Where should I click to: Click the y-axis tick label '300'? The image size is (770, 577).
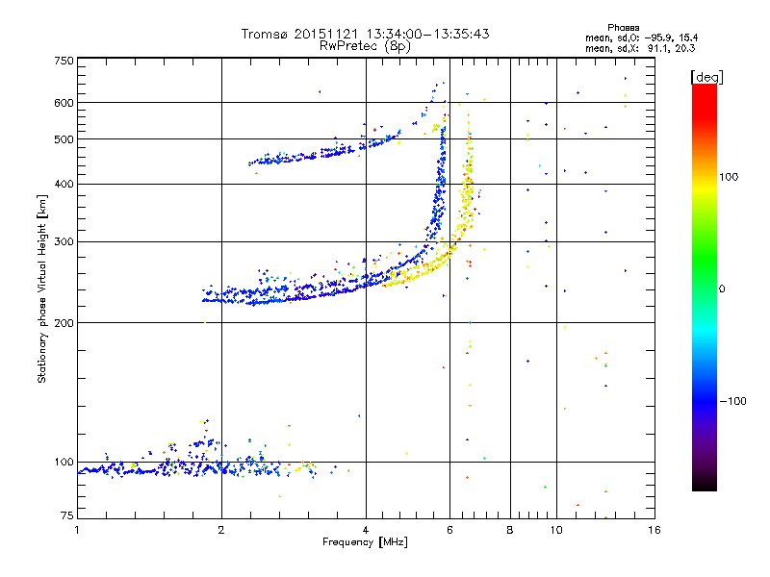tap(64, 242)
